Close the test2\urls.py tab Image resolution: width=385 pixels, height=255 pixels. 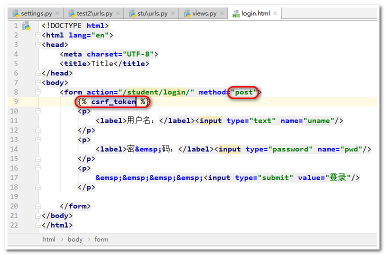point(118,13)
